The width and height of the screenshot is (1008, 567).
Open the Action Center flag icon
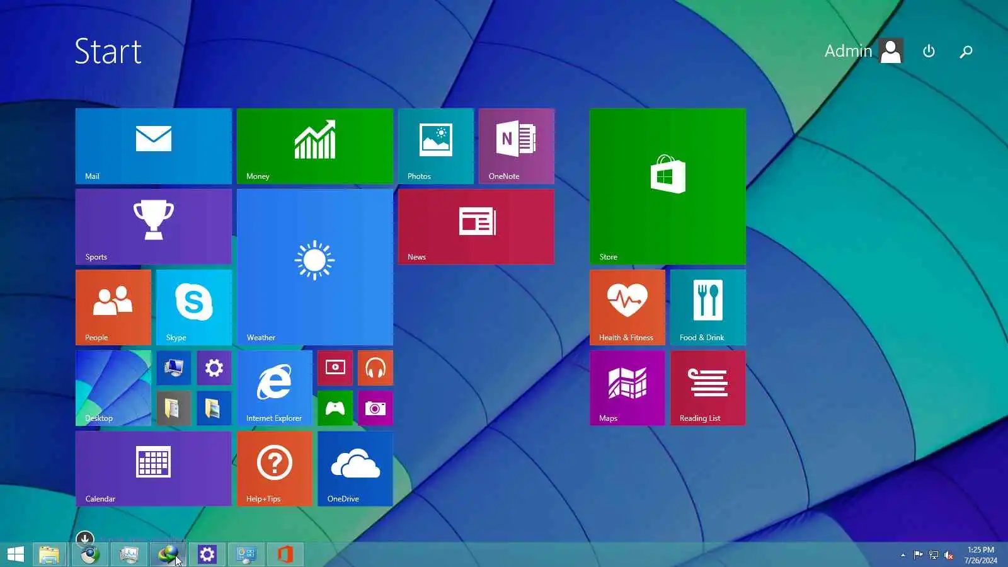[918, 555]
